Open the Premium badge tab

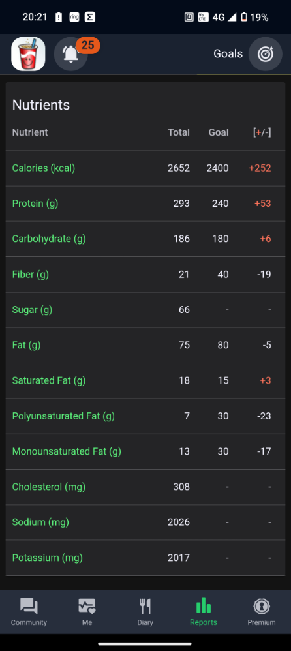pyautogui.click(x=262, y=612)
